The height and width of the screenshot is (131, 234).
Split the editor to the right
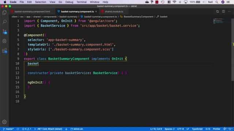pos(223,11)
